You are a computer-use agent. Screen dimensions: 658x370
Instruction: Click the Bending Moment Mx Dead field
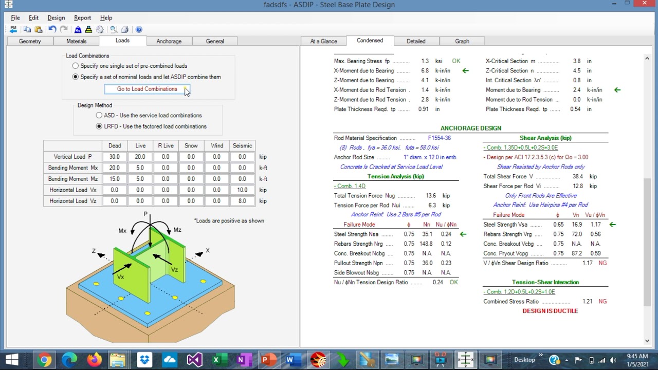tap(115, 168)
